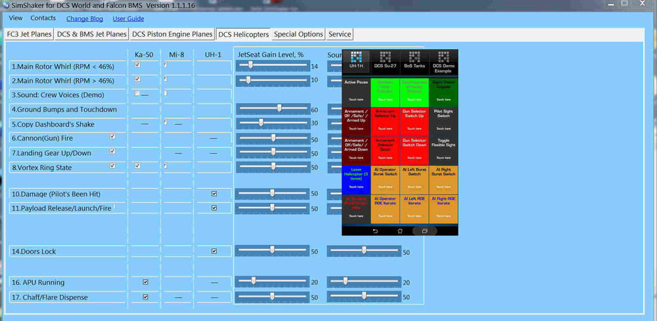
Task: Open the Service tab
Action: (340, 34)
